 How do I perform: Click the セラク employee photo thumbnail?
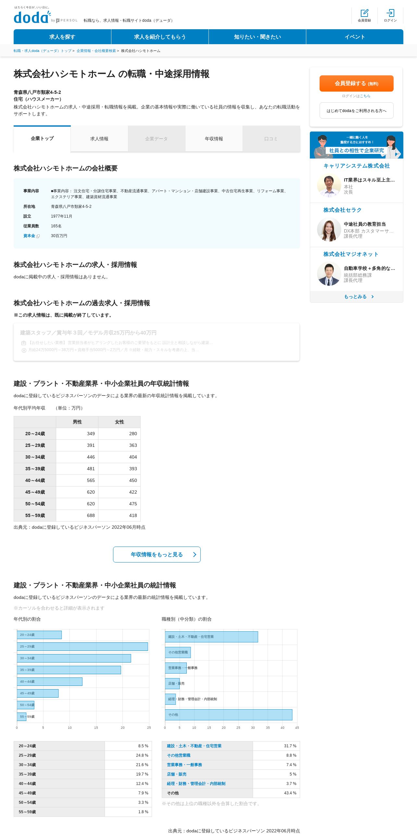tap(329, 230)
